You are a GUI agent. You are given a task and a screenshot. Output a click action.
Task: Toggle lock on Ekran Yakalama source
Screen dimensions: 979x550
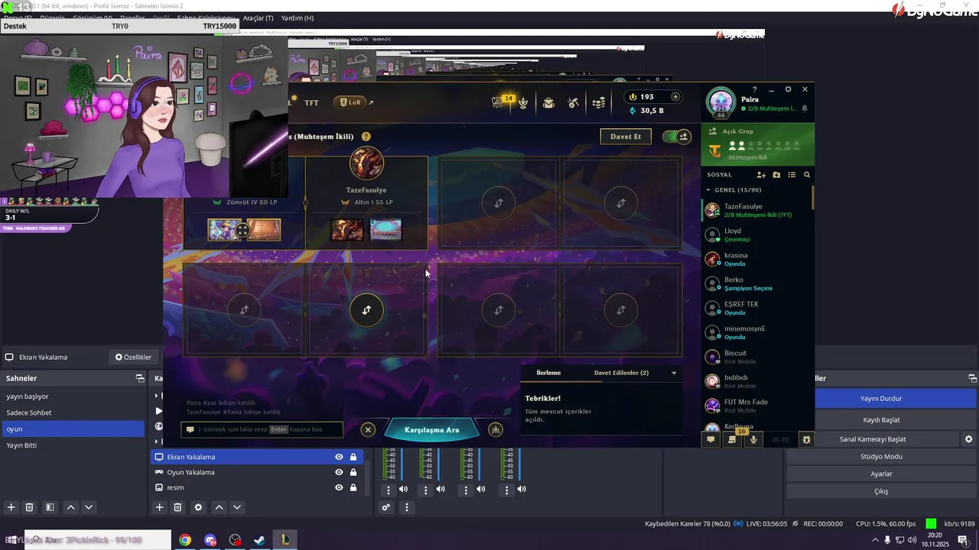click(353, 457)
